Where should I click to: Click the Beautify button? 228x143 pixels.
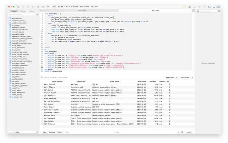170,78
